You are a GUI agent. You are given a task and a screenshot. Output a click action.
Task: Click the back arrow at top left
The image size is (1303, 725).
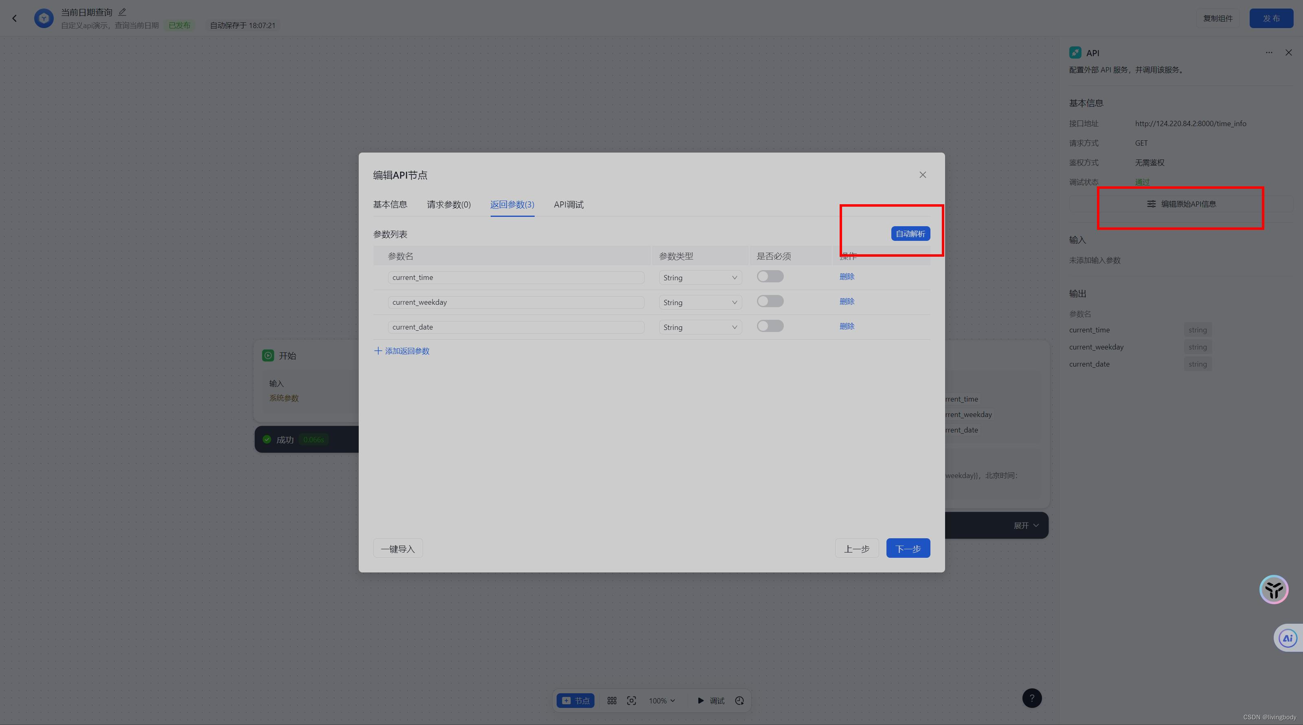(x=15, y=19)
